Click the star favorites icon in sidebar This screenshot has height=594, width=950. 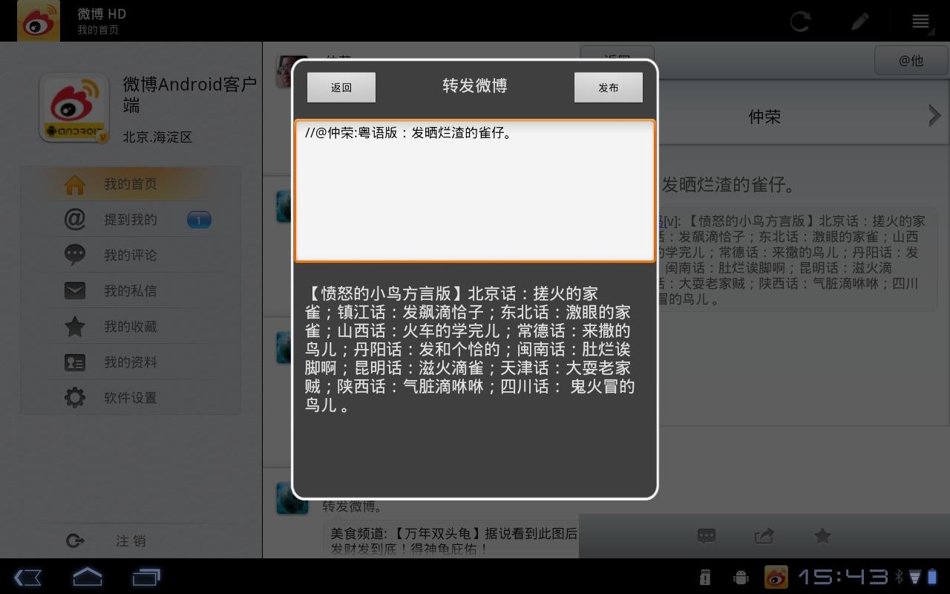click(x=74, y=326)
